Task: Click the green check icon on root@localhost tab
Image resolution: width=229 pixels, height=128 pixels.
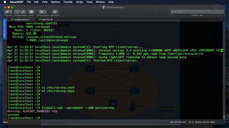Action: click(x=12, y=20)
